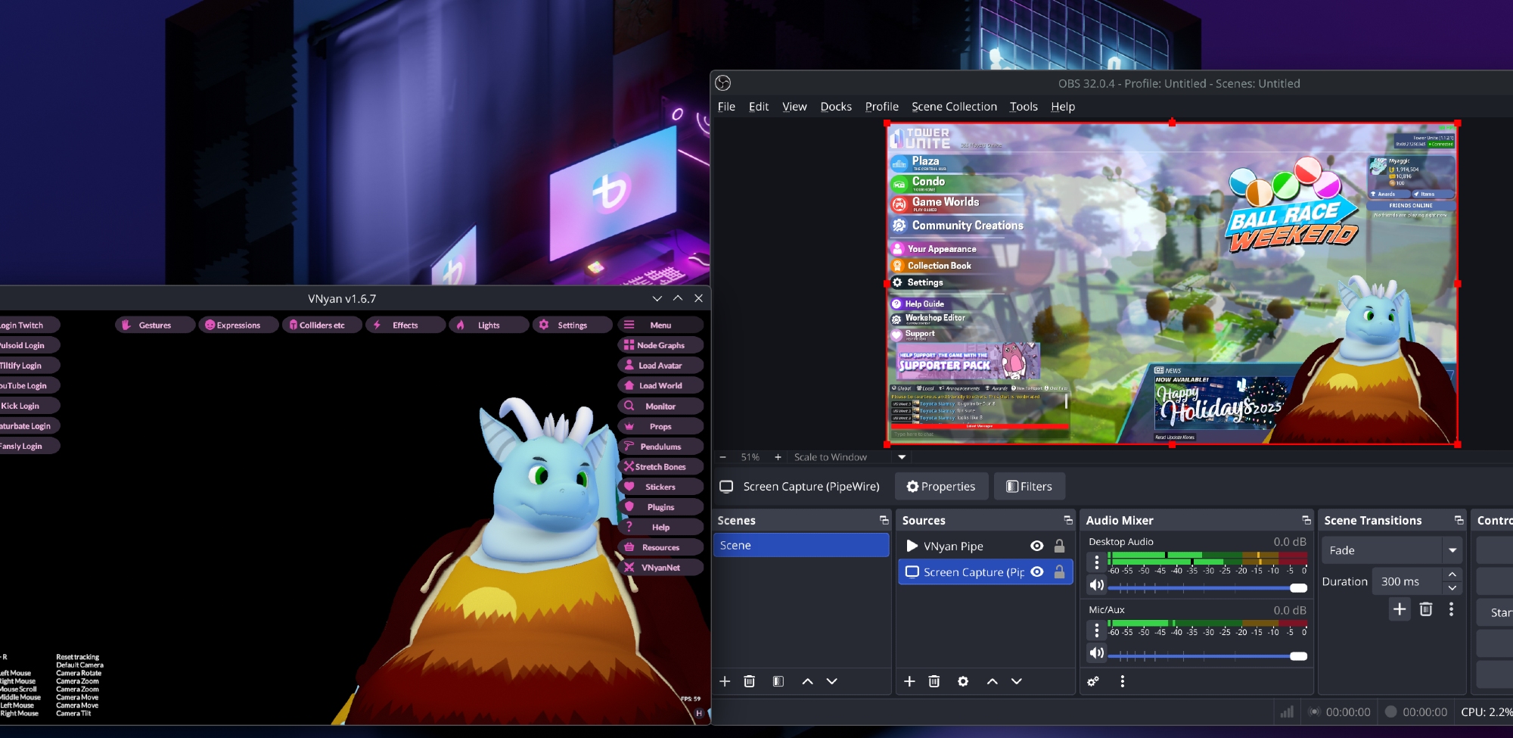Expand the Fade transition dropdown
1513x738 pixels.
click(x=1452, y=550)
